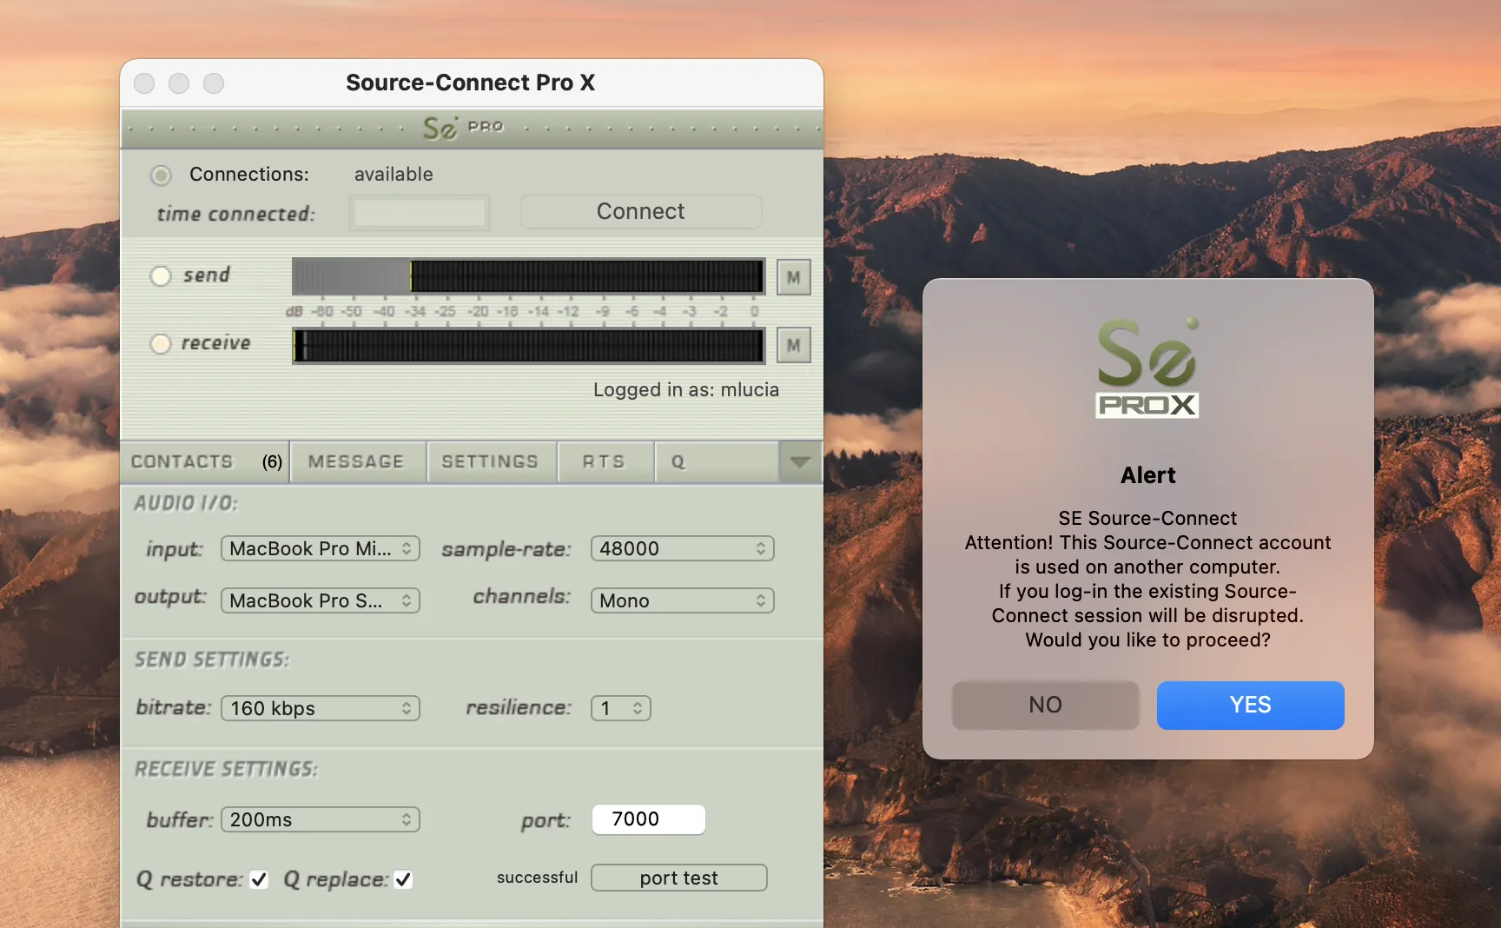Click the receive level meter

[528, 345]
